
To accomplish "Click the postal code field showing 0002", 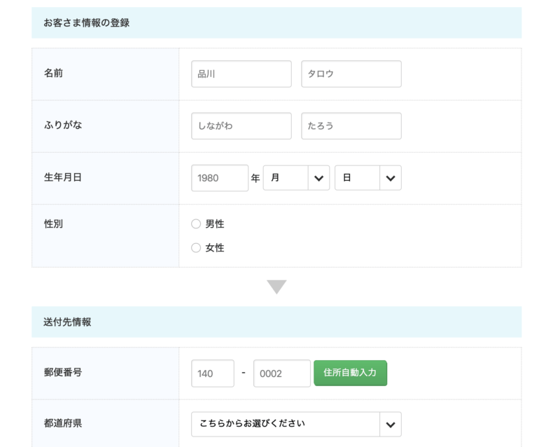I will (x=281, y=373).
